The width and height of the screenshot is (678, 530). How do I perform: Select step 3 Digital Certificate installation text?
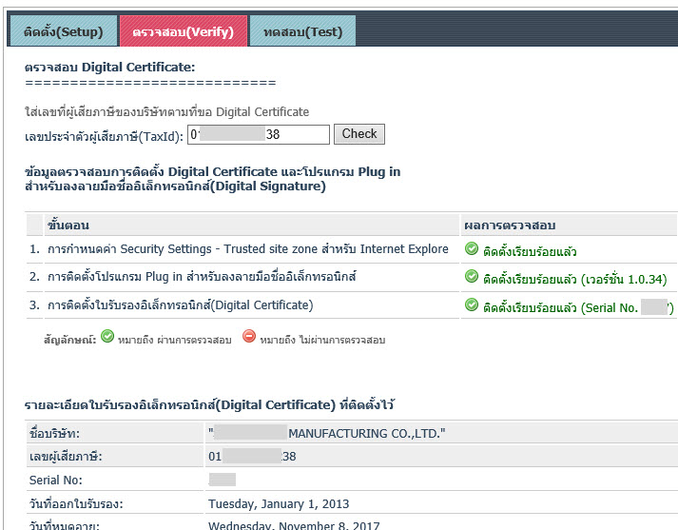(x=180, y=305)
